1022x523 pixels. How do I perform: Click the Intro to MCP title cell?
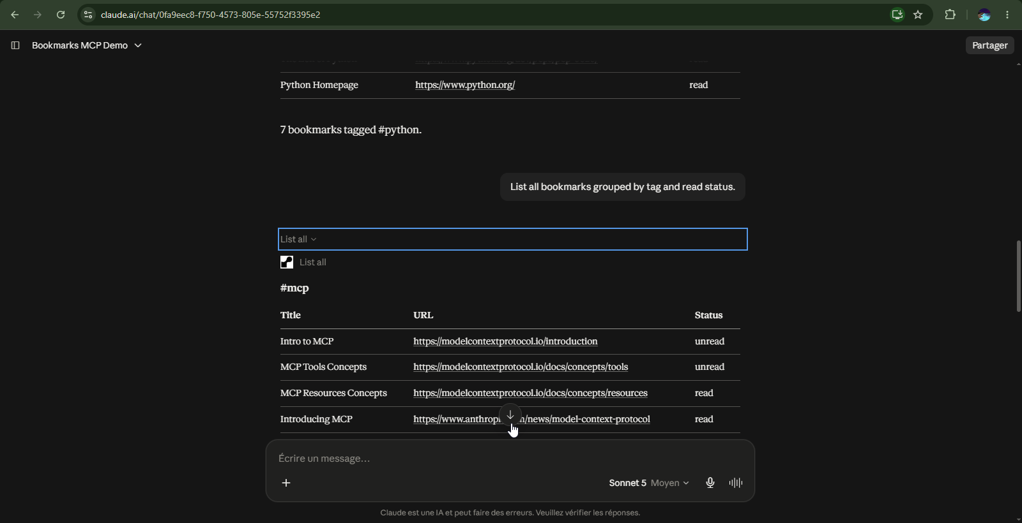(x=307, y=341)
